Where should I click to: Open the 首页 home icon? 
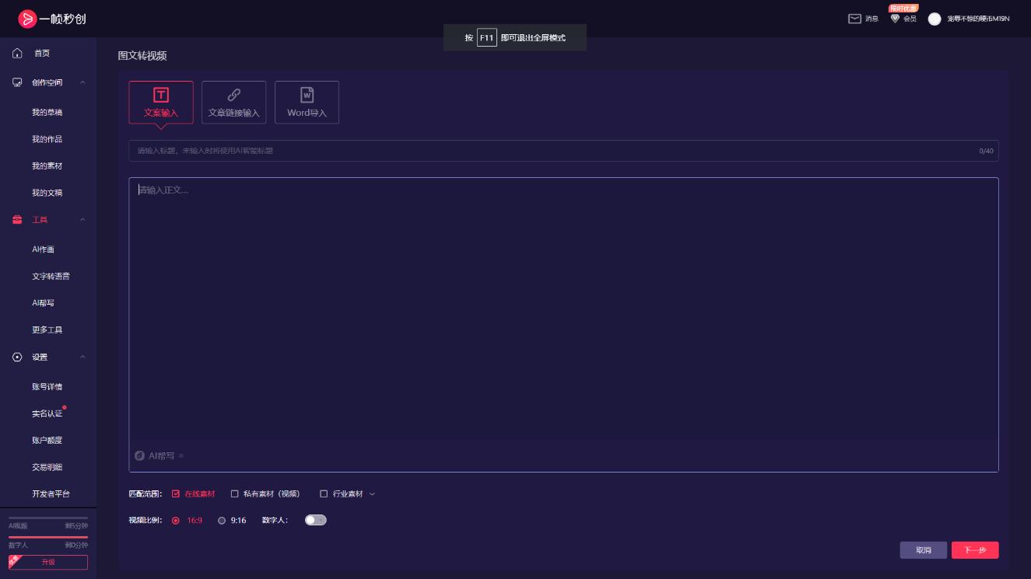pyautogui.click(x=17, y=54)
